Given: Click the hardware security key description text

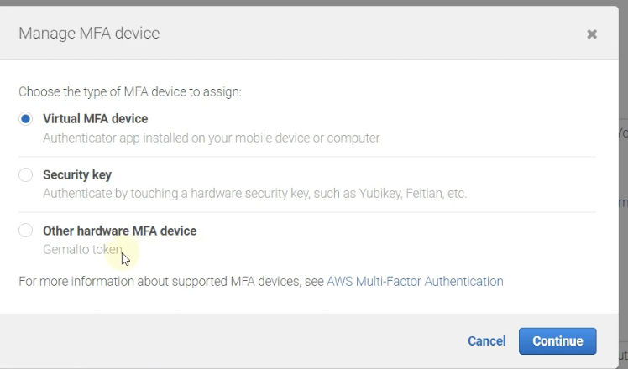Looking at the screenshot, I should [254, 194].
